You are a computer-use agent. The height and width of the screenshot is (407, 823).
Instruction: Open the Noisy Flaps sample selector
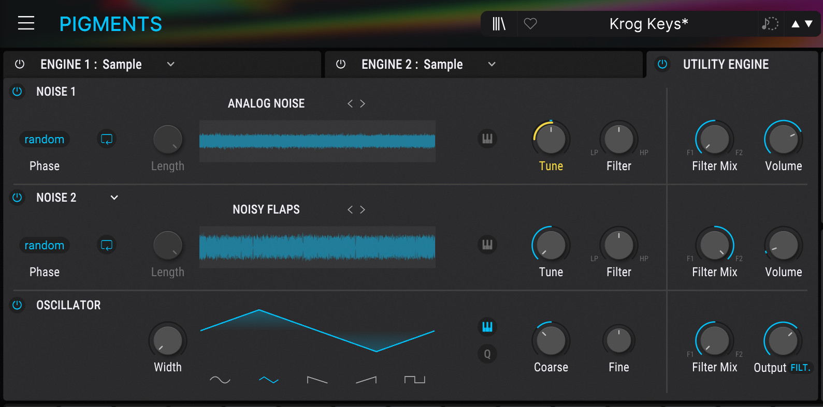(266, 209)
